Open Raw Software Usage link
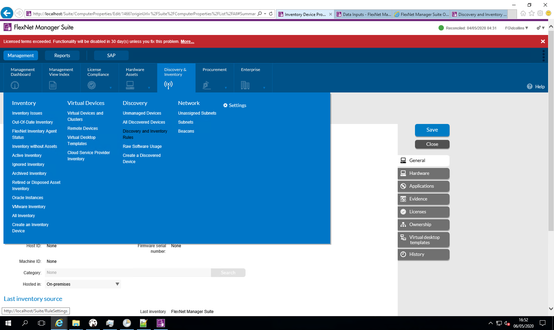The width and height of the screenshot is (554, 330). (x=142, y=146)
